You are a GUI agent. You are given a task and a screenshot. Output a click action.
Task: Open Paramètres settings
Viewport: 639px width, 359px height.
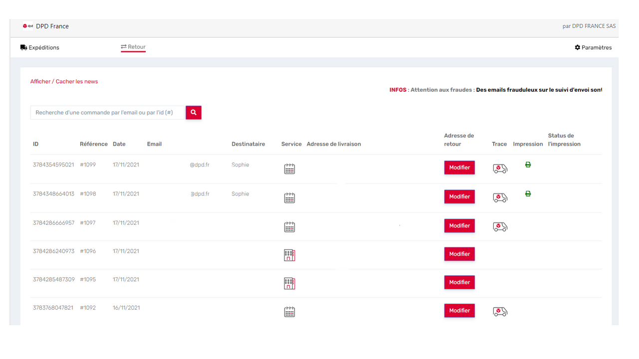click(593, 47)
